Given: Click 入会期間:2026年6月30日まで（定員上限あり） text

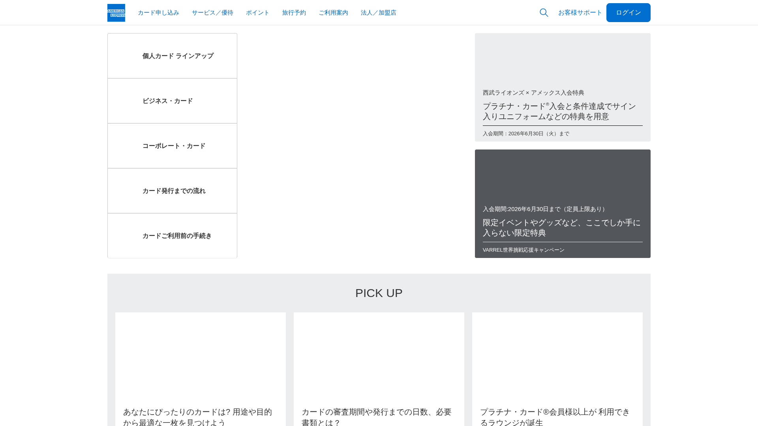Looking at the screenshot, I should 545,209.
